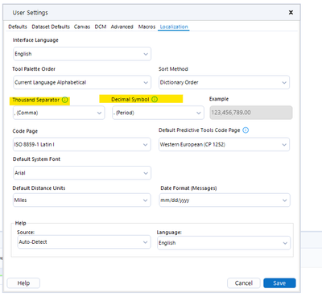
Task: Click the User Settings title text
Action: point(31,13)
